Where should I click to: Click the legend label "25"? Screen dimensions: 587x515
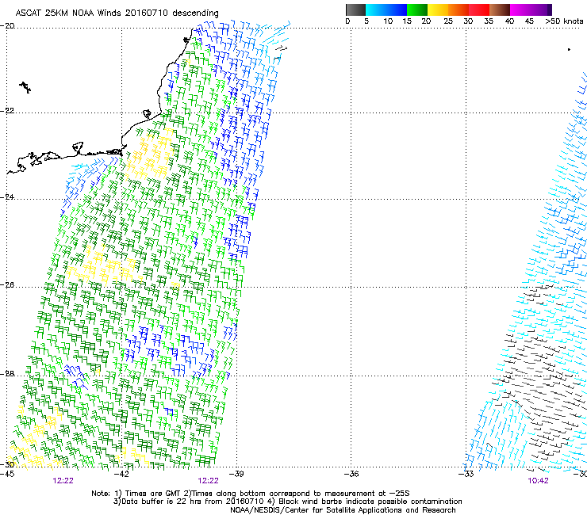448,21
